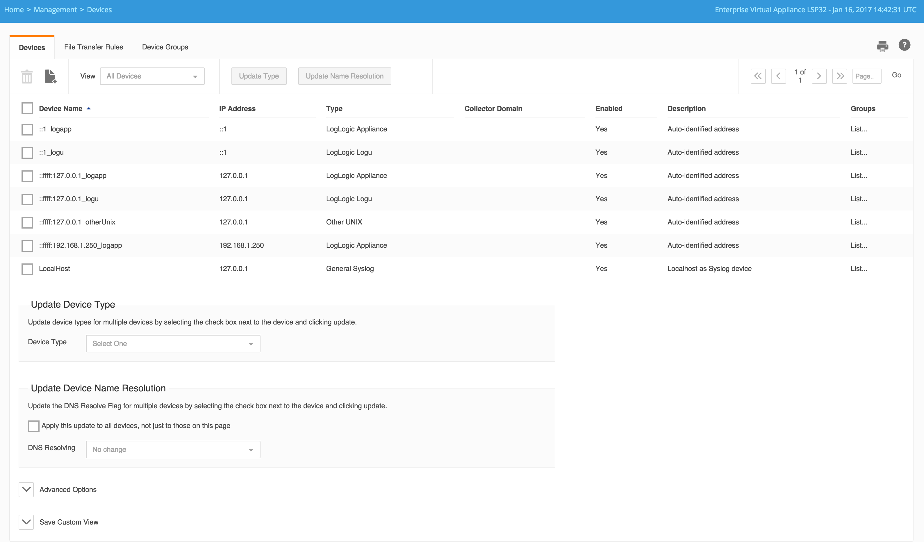
Task: Expand the Advanced Options section
Action: pyautogui.click(x=26, y=490)
